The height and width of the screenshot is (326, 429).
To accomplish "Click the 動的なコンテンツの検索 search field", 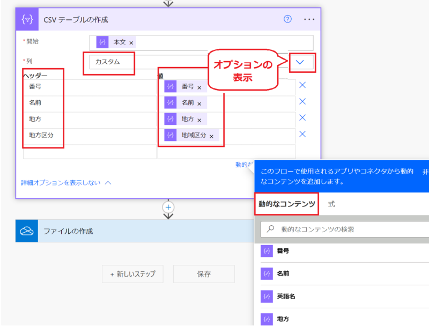I will (x=349, y=229).
